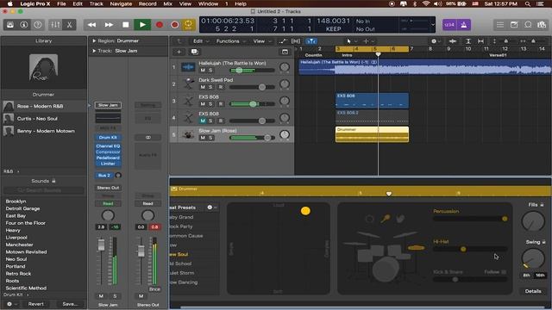Open the Track menu
Viewport: 552px width, 310px height.
[96, 3]
